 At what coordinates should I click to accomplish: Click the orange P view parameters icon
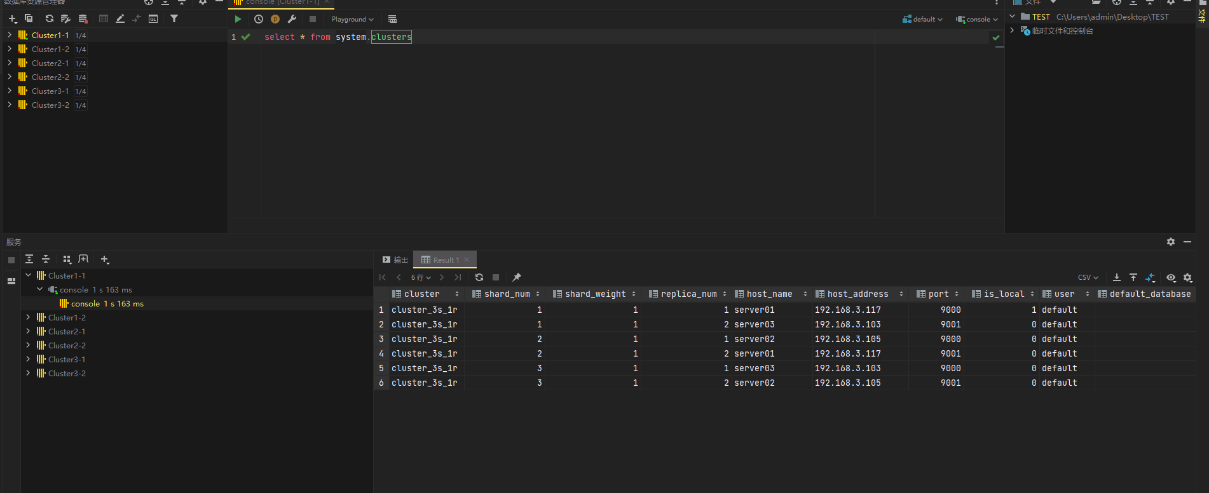pos(275,19)
